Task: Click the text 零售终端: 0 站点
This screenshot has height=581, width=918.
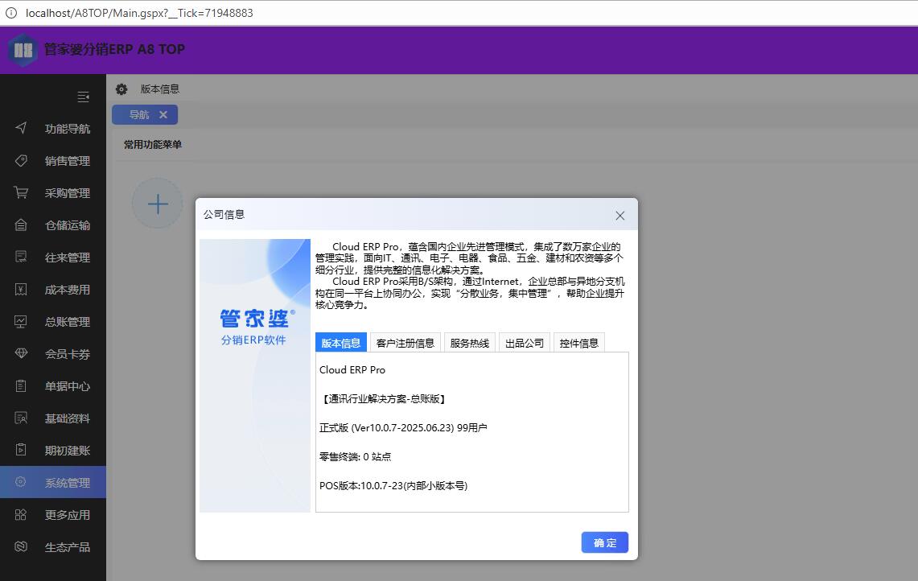Action: pos(356,456)
